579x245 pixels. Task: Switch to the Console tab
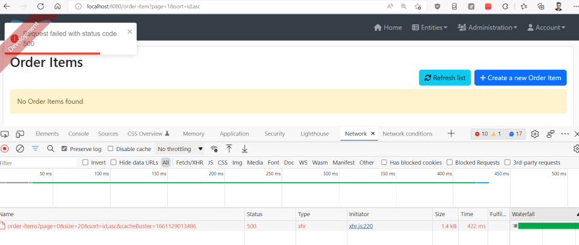coord(78,134)
